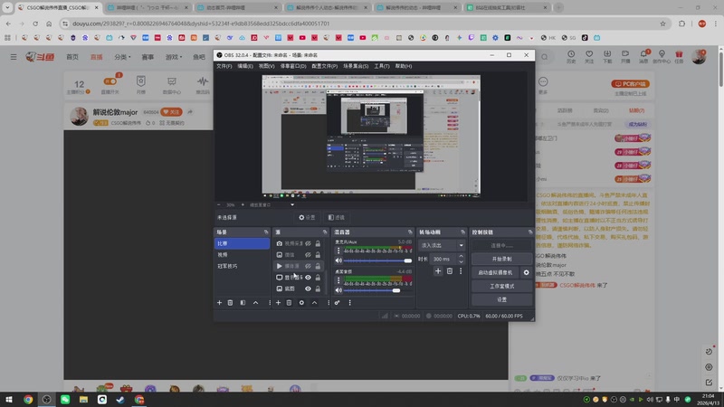The image size is (724, 407).
Task: Mute the 麦克风/Aux speaker icon
Action: (x=338, y=260)
